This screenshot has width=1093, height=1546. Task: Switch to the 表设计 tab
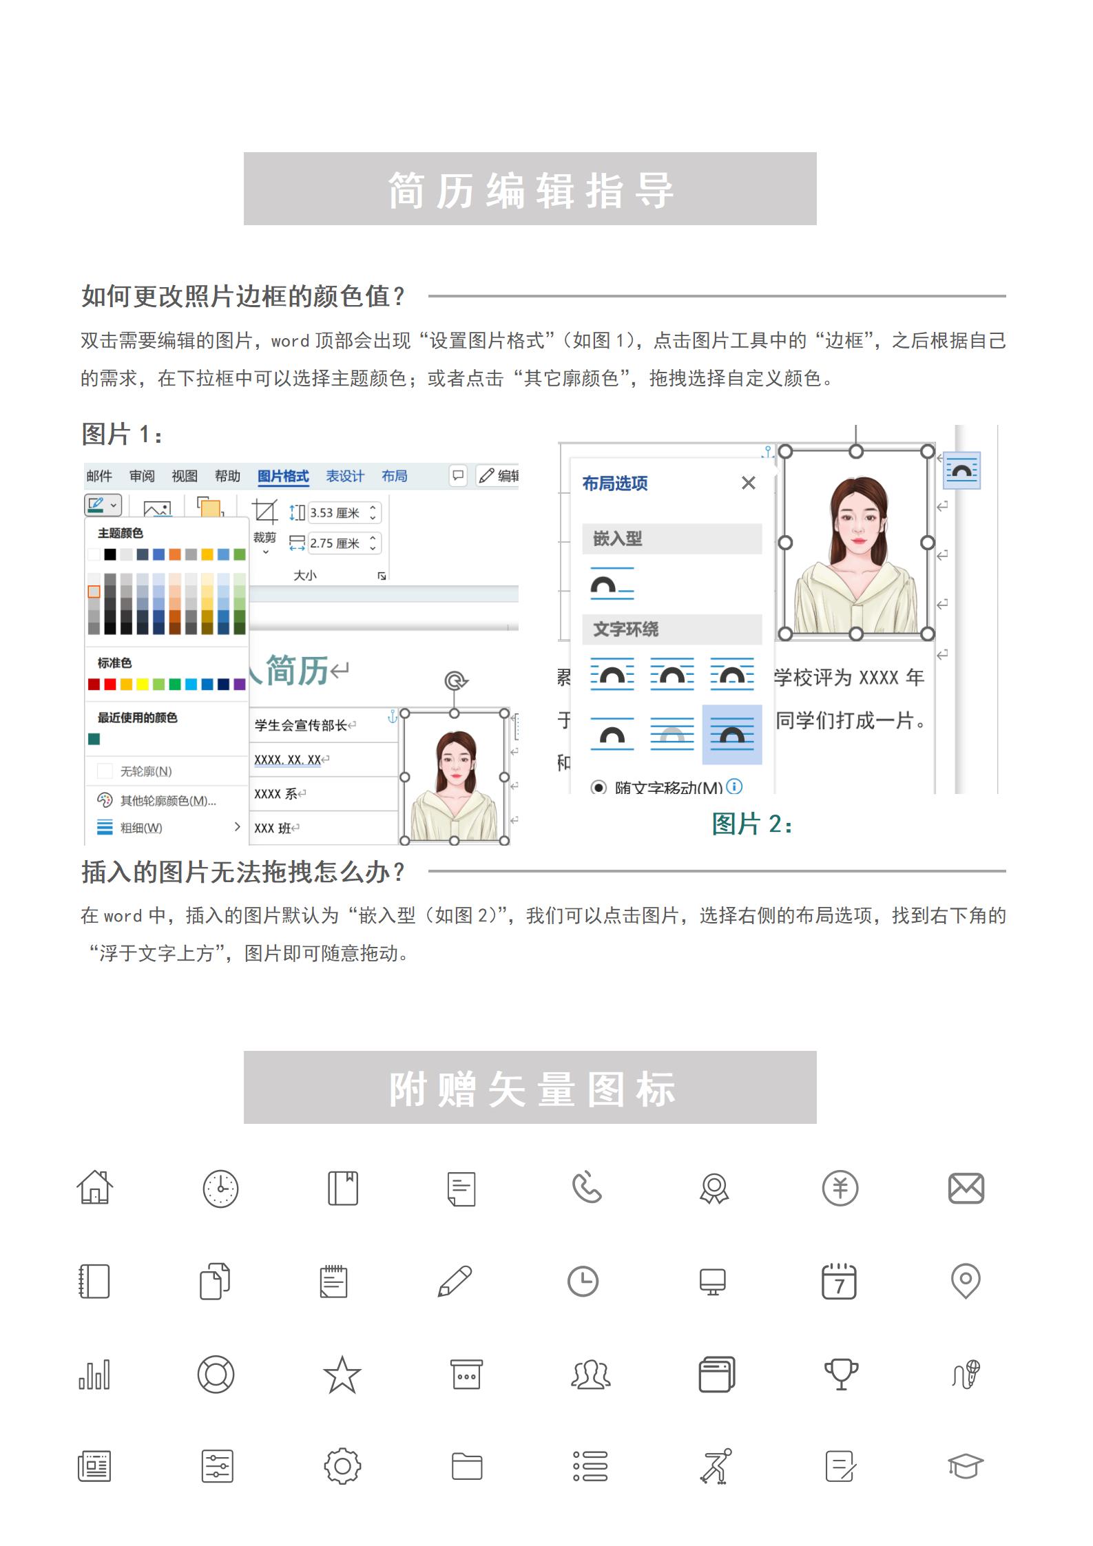344,476
